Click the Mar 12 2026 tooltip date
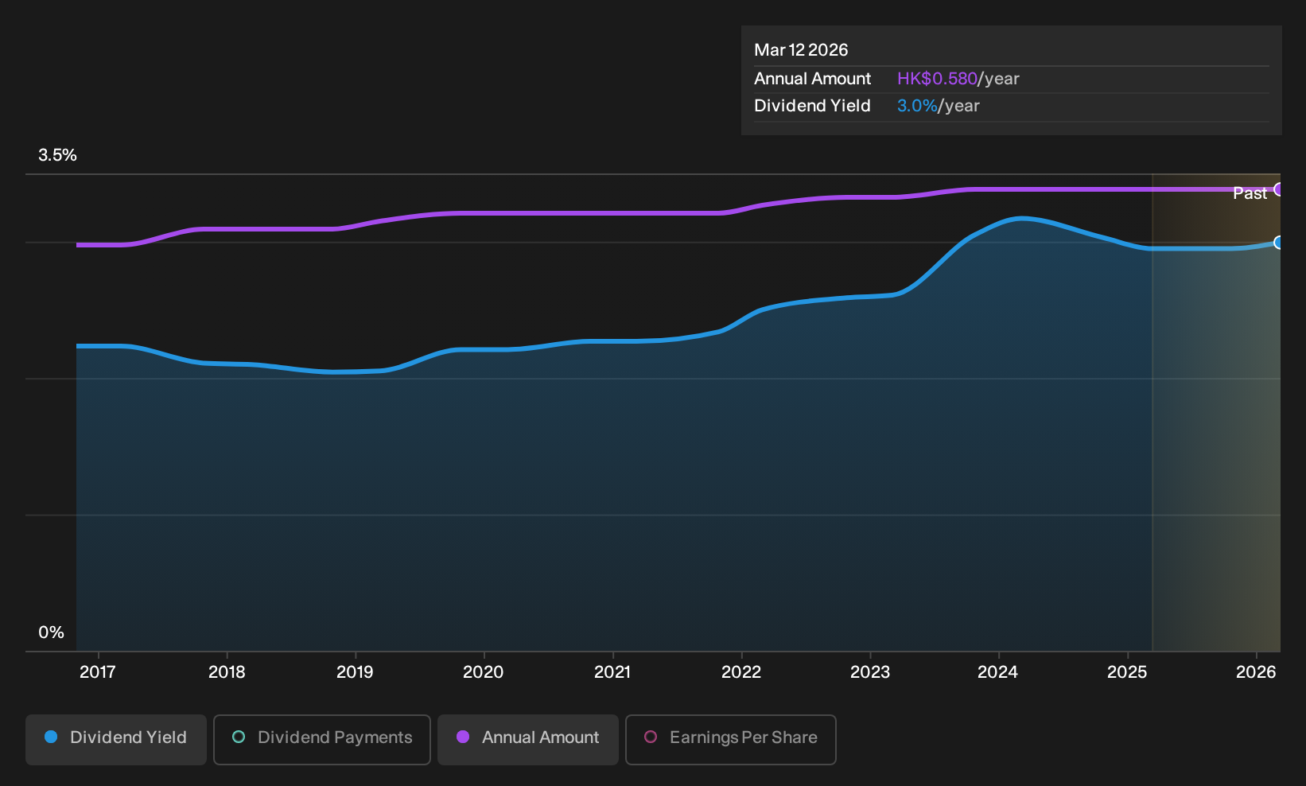 (801, 50)
